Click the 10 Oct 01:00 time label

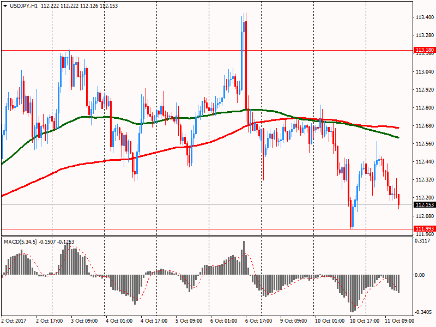click(x=330, y=321)
